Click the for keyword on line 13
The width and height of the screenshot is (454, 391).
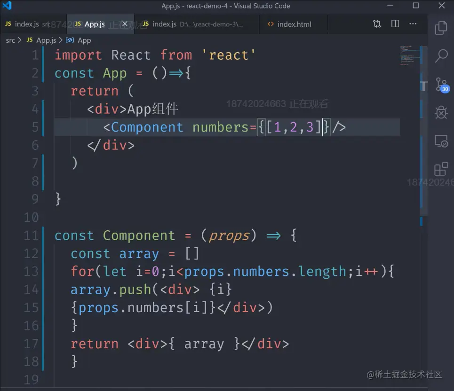pos(82,272)
